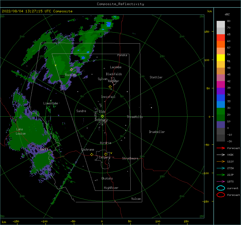
Task: Click the orange 111V arrow in legend
Action: coord(221,161)
